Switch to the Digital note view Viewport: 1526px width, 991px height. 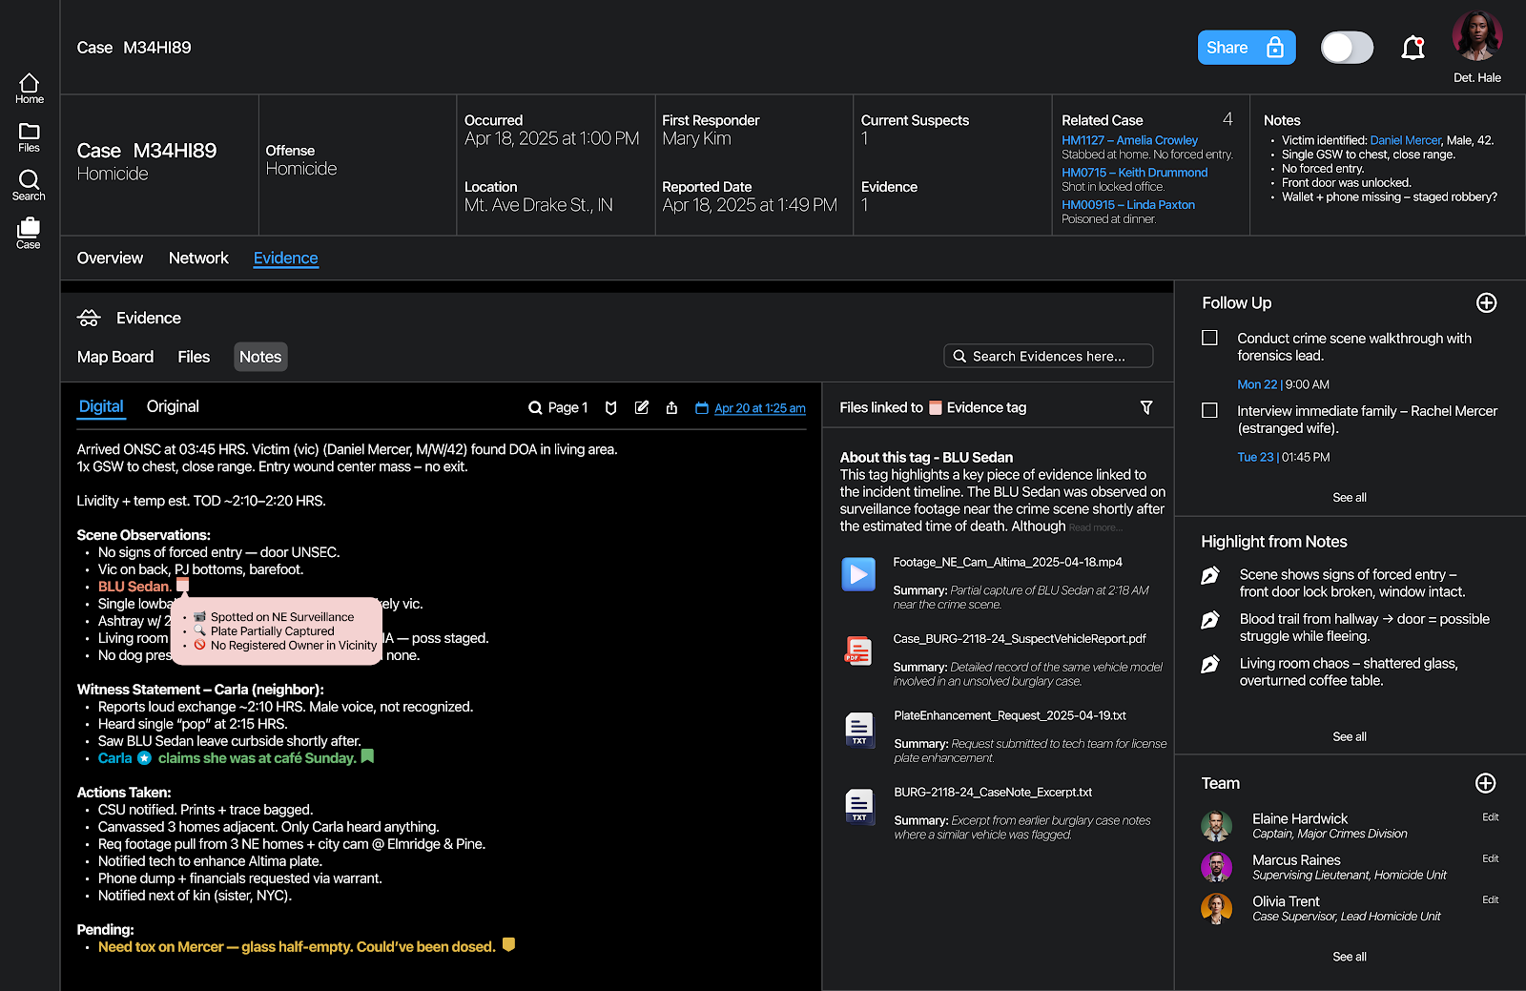pyautogui.click(x=101, y=406)
